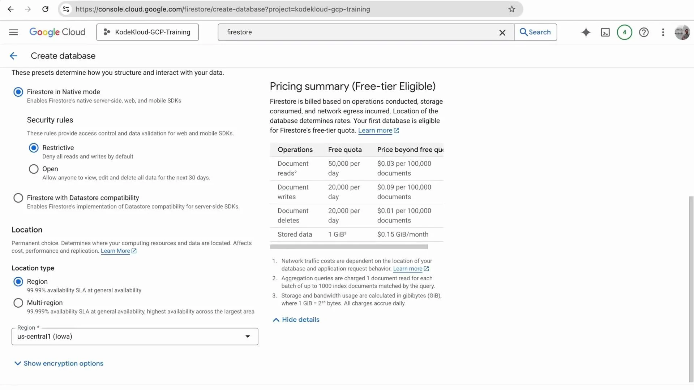Open the Gemini AI assistant sparkle icon

(x=586, y=32)
